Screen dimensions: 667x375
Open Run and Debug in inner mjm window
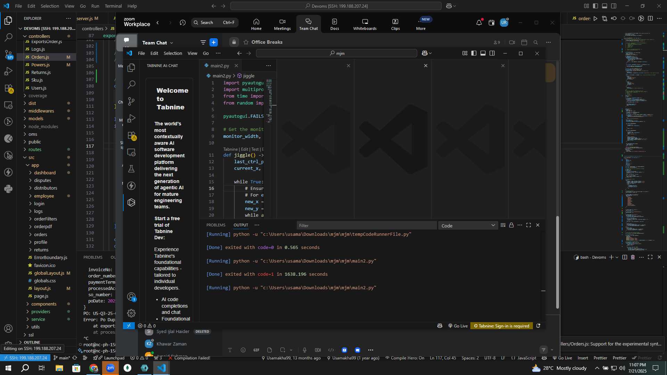[131, 118]
